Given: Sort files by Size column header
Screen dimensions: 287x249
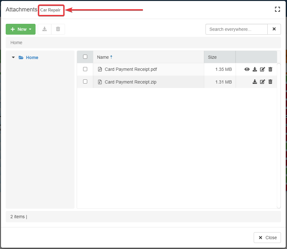Looking at the screenshot, I should [x=212, y=57].
